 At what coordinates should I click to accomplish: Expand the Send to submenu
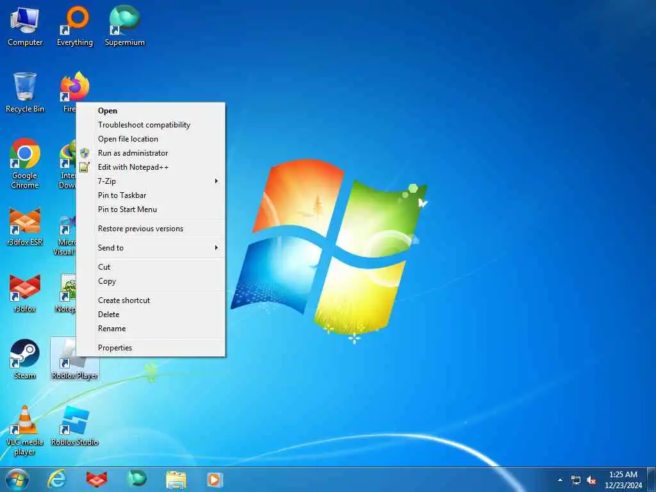(x=151, y=248)
